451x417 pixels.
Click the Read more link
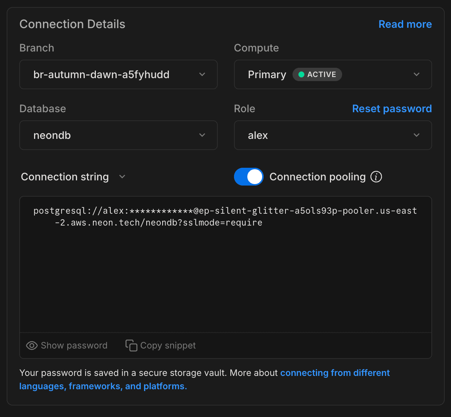pyautogui.click(x=405, y=24)
